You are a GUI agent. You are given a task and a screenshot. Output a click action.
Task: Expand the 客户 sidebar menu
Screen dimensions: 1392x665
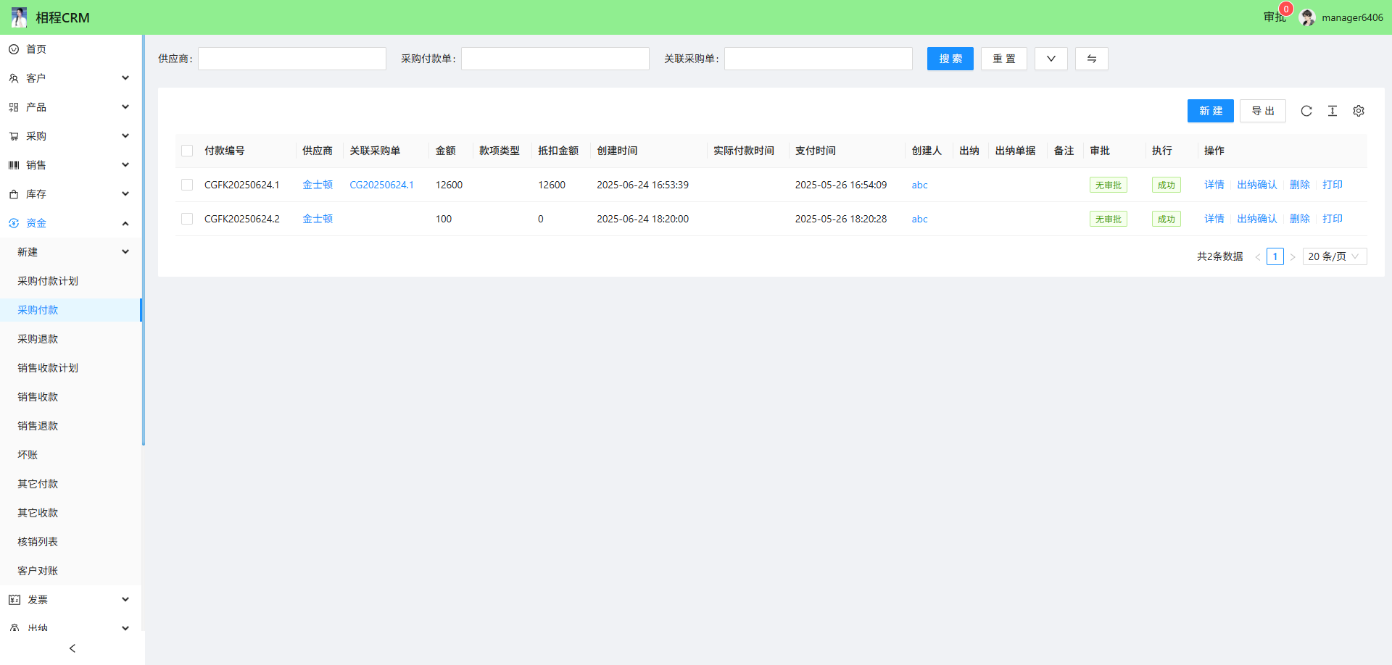tap(70, 78)
